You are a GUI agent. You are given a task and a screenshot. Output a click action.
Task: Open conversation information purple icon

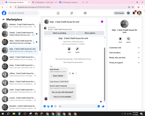coord(102,22)
